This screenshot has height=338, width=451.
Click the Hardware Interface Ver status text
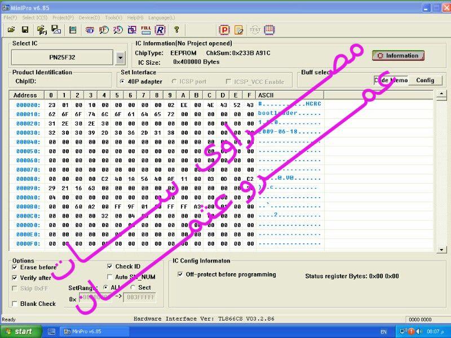coord(204,319)
